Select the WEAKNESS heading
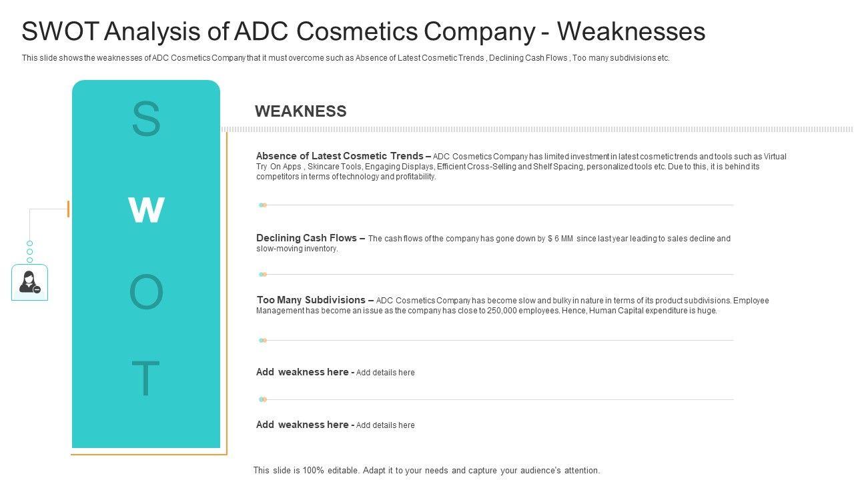854x480 pixels. coord(300,111)
